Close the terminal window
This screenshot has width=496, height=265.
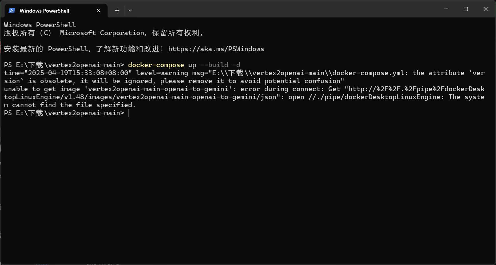(485, 9)
